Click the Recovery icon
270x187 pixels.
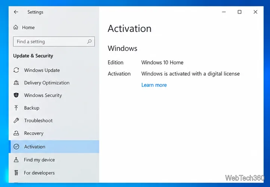16,133
